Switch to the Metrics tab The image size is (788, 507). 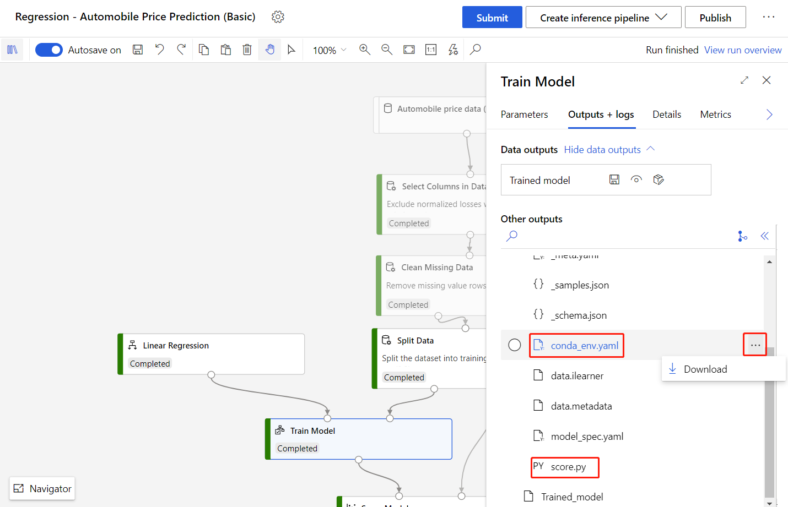coord(715,115)
